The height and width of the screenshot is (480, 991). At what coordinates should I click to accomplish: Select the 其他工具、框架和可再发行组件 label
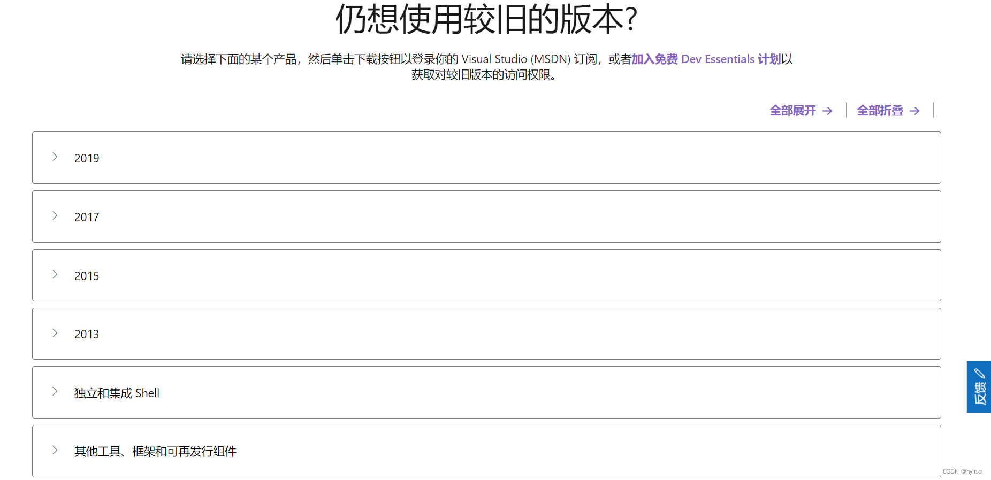tap(155, 452)
